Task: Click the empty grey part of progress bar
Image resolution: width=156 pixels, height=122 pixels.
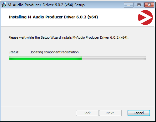Action: 114,58
